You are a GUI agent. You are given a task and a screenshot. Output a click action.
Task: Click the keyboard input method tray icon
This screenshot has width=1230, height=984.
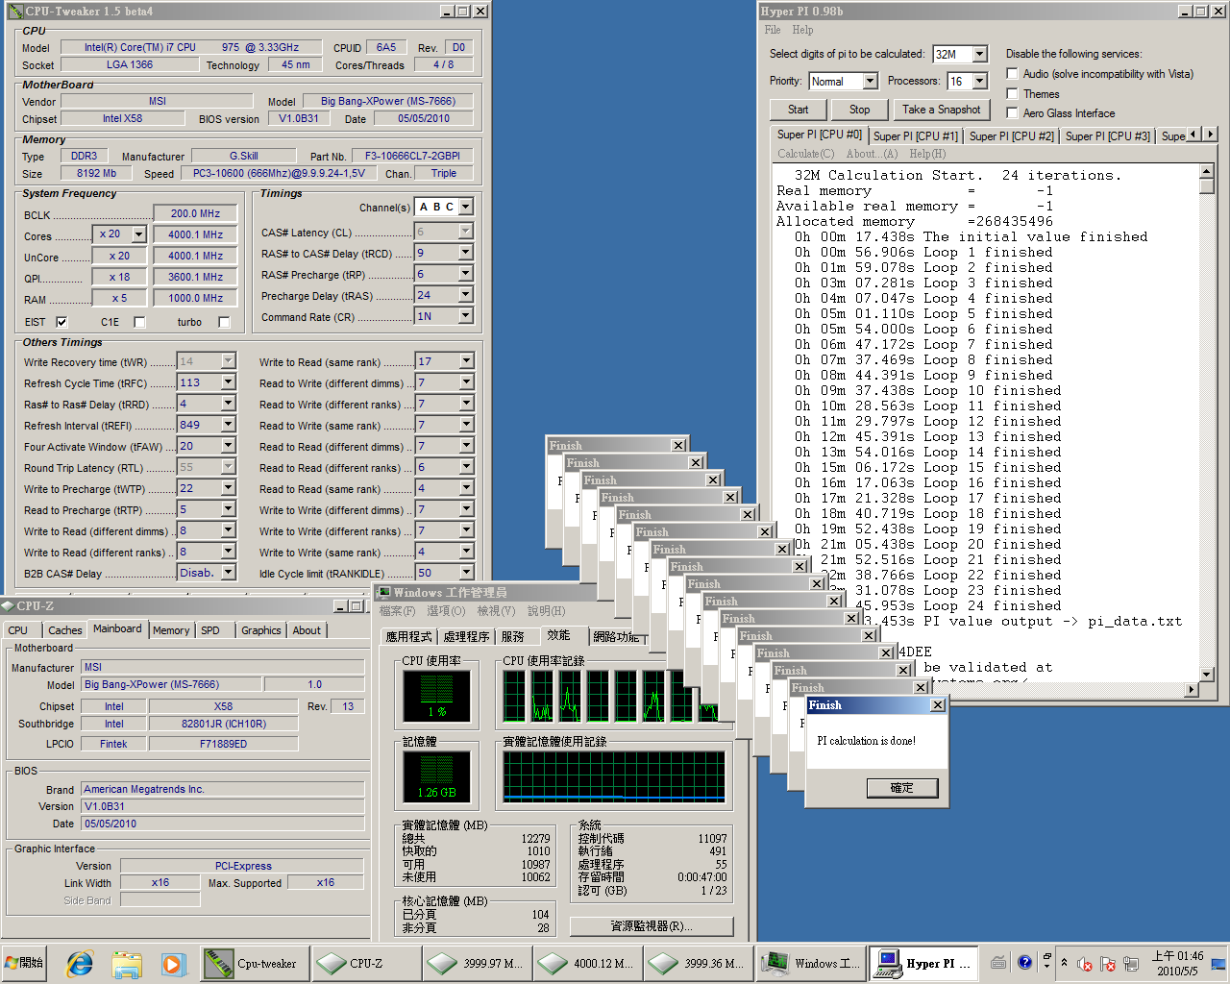point(999,962)
